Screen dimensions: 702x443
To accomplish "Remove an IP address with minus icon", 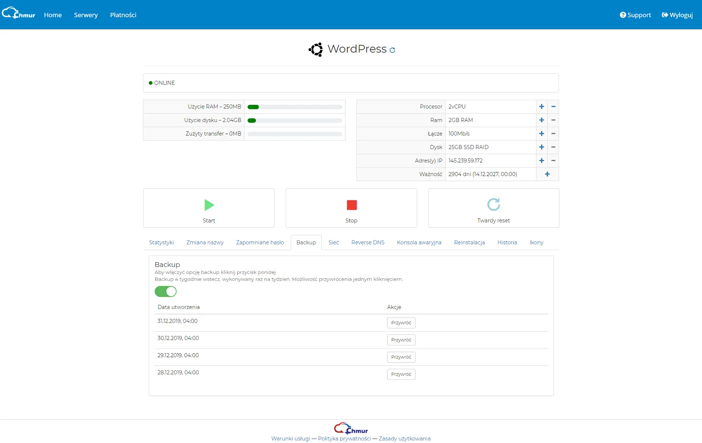I will click(553, 161).
